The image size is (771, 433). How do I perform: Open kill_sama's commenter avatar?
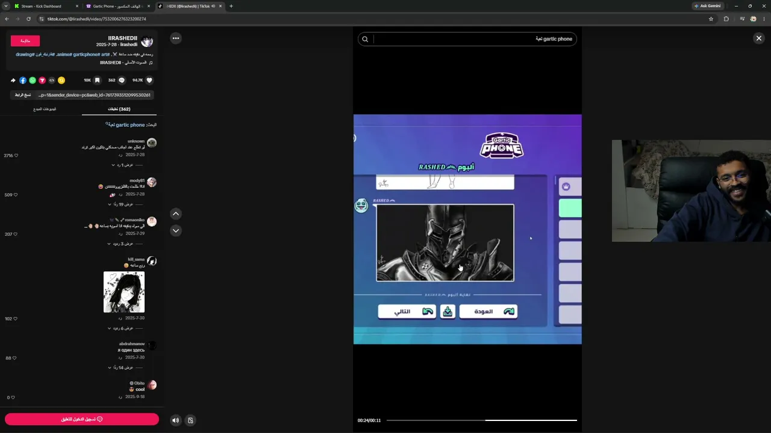(x=152, y=261)
